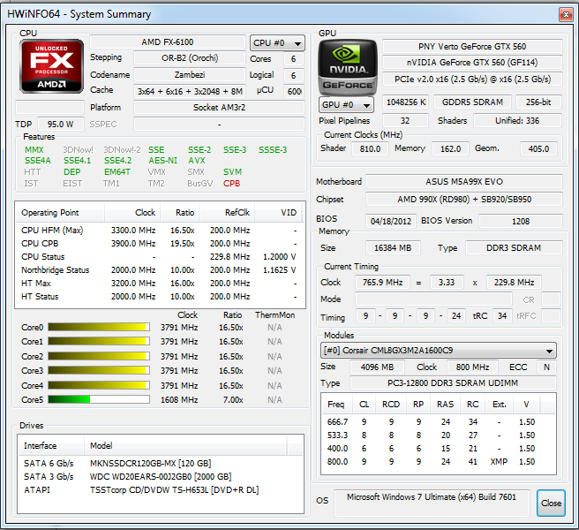Click the Core3 usage bar
Image resolution: width=579 pixels, height=530 pixels.
pos(99,370)
